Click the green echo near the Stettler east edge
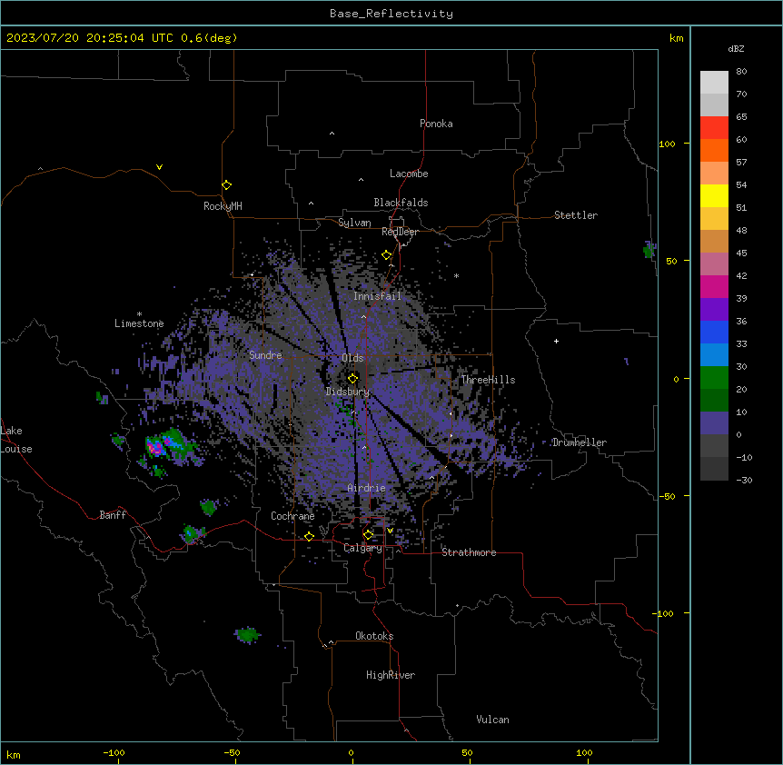 pos(649,249)
